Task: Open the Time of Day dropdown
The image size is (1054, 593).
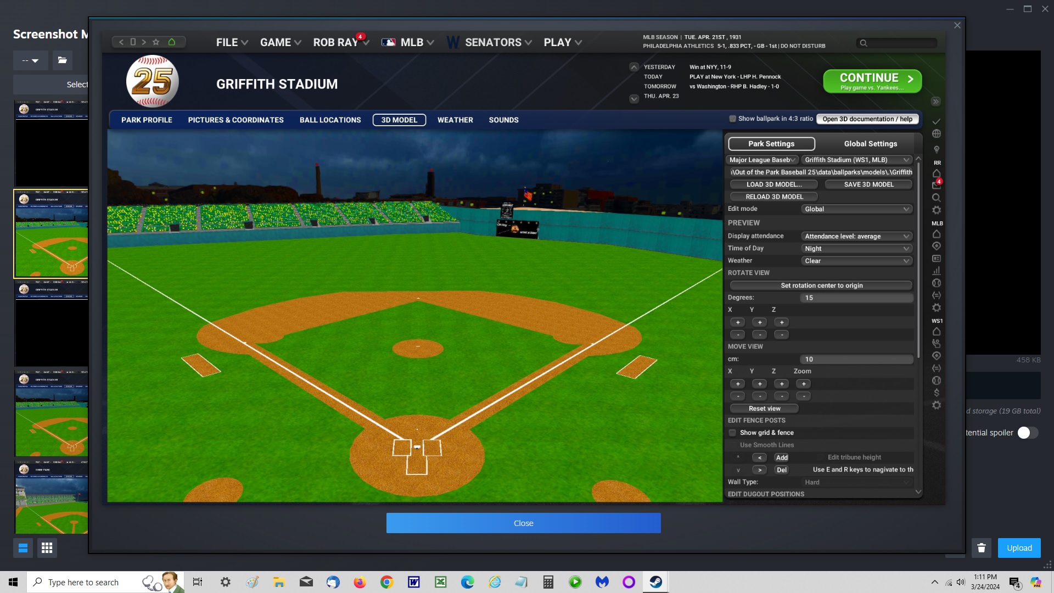Action: (x=856, y=249)
